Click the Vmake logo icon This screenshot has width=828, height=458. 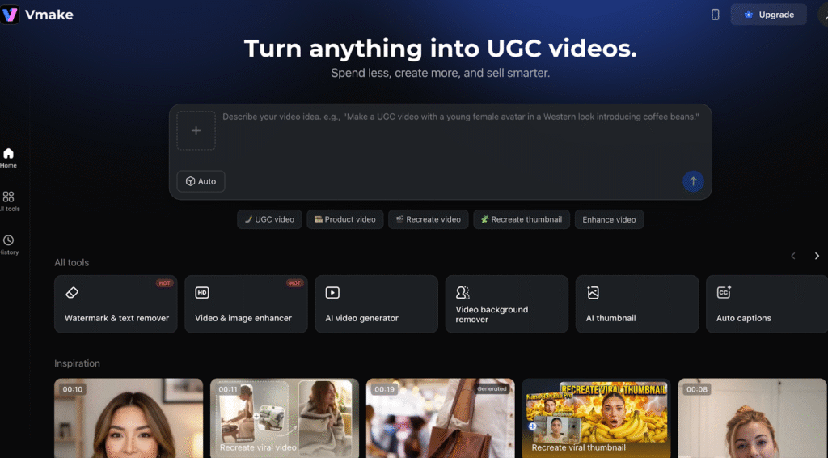10,15
